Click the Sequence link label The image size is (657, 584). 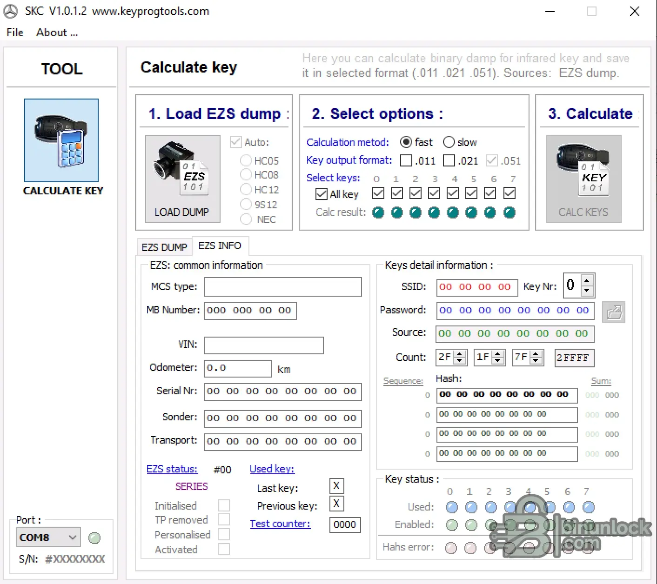click(403, 381)
